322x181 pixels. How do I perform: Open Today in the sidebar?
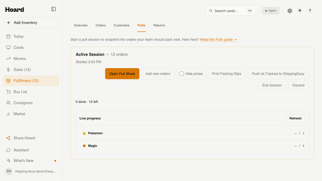(31, 36)
